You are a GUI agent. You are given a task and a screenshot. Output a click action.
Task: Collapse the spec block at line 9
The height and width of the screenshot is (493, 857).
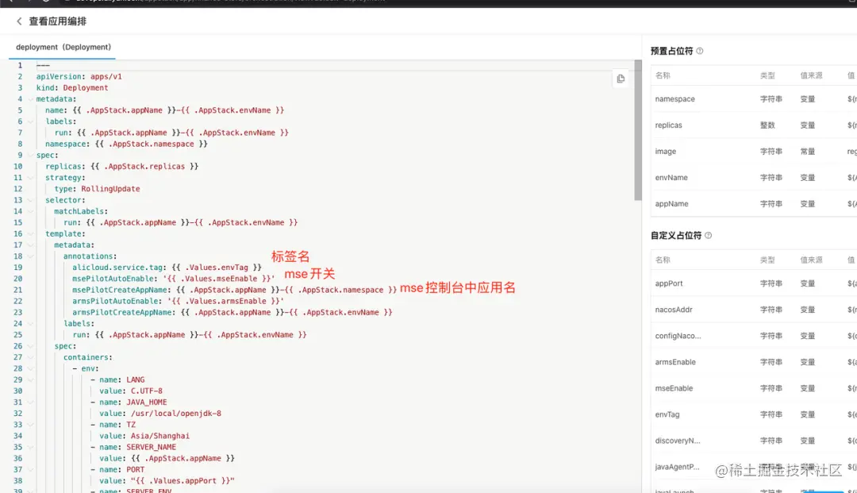(31, 156)
